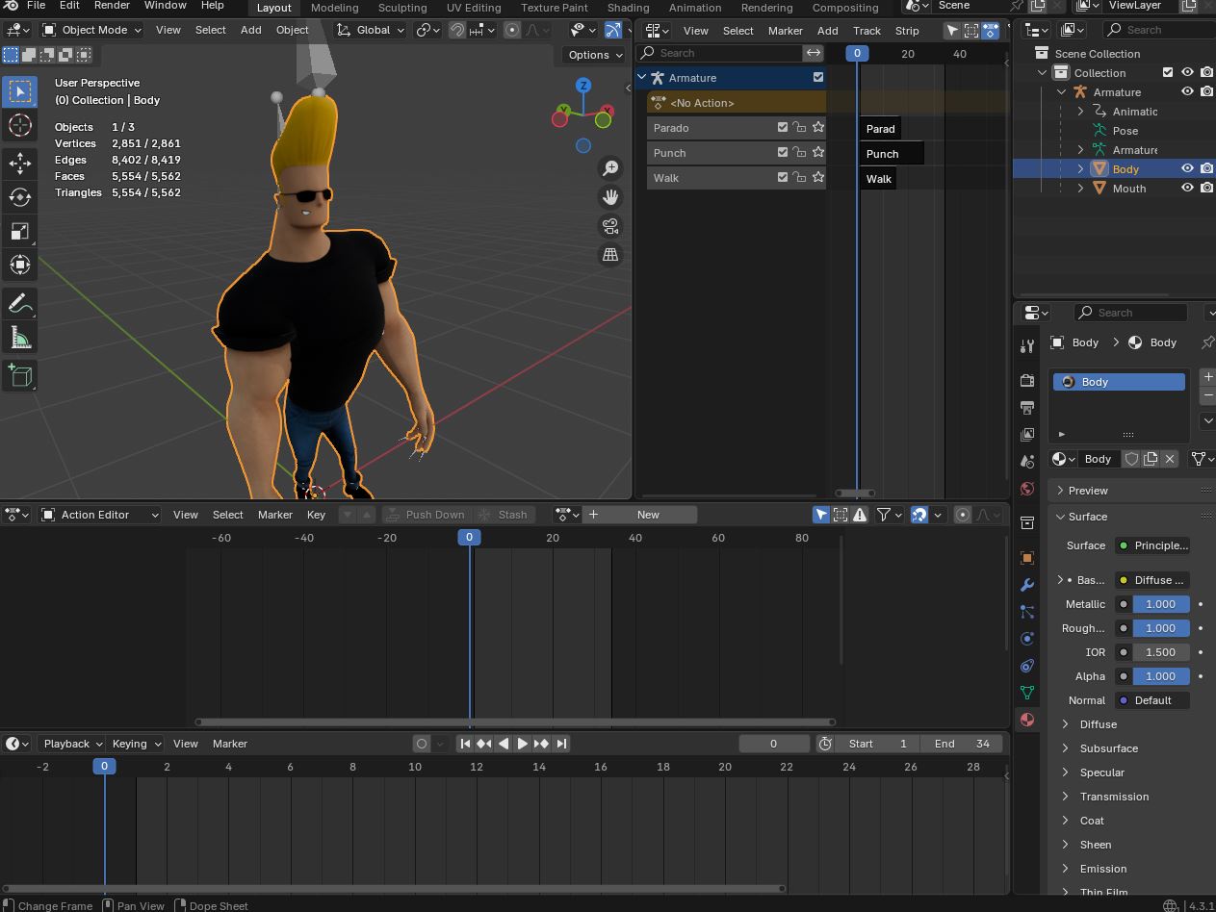Switch to the Sculpting workspace tab
Screen dimensions: 1216x912
pyautogui.click(x=402, y=8)
